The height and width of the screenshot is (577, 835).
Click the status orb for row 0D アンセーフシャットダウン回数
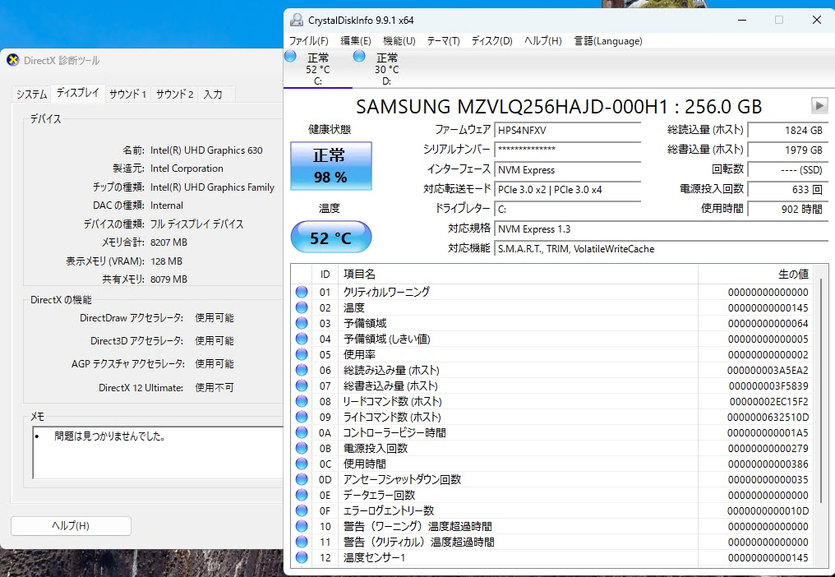coord(302,479)
